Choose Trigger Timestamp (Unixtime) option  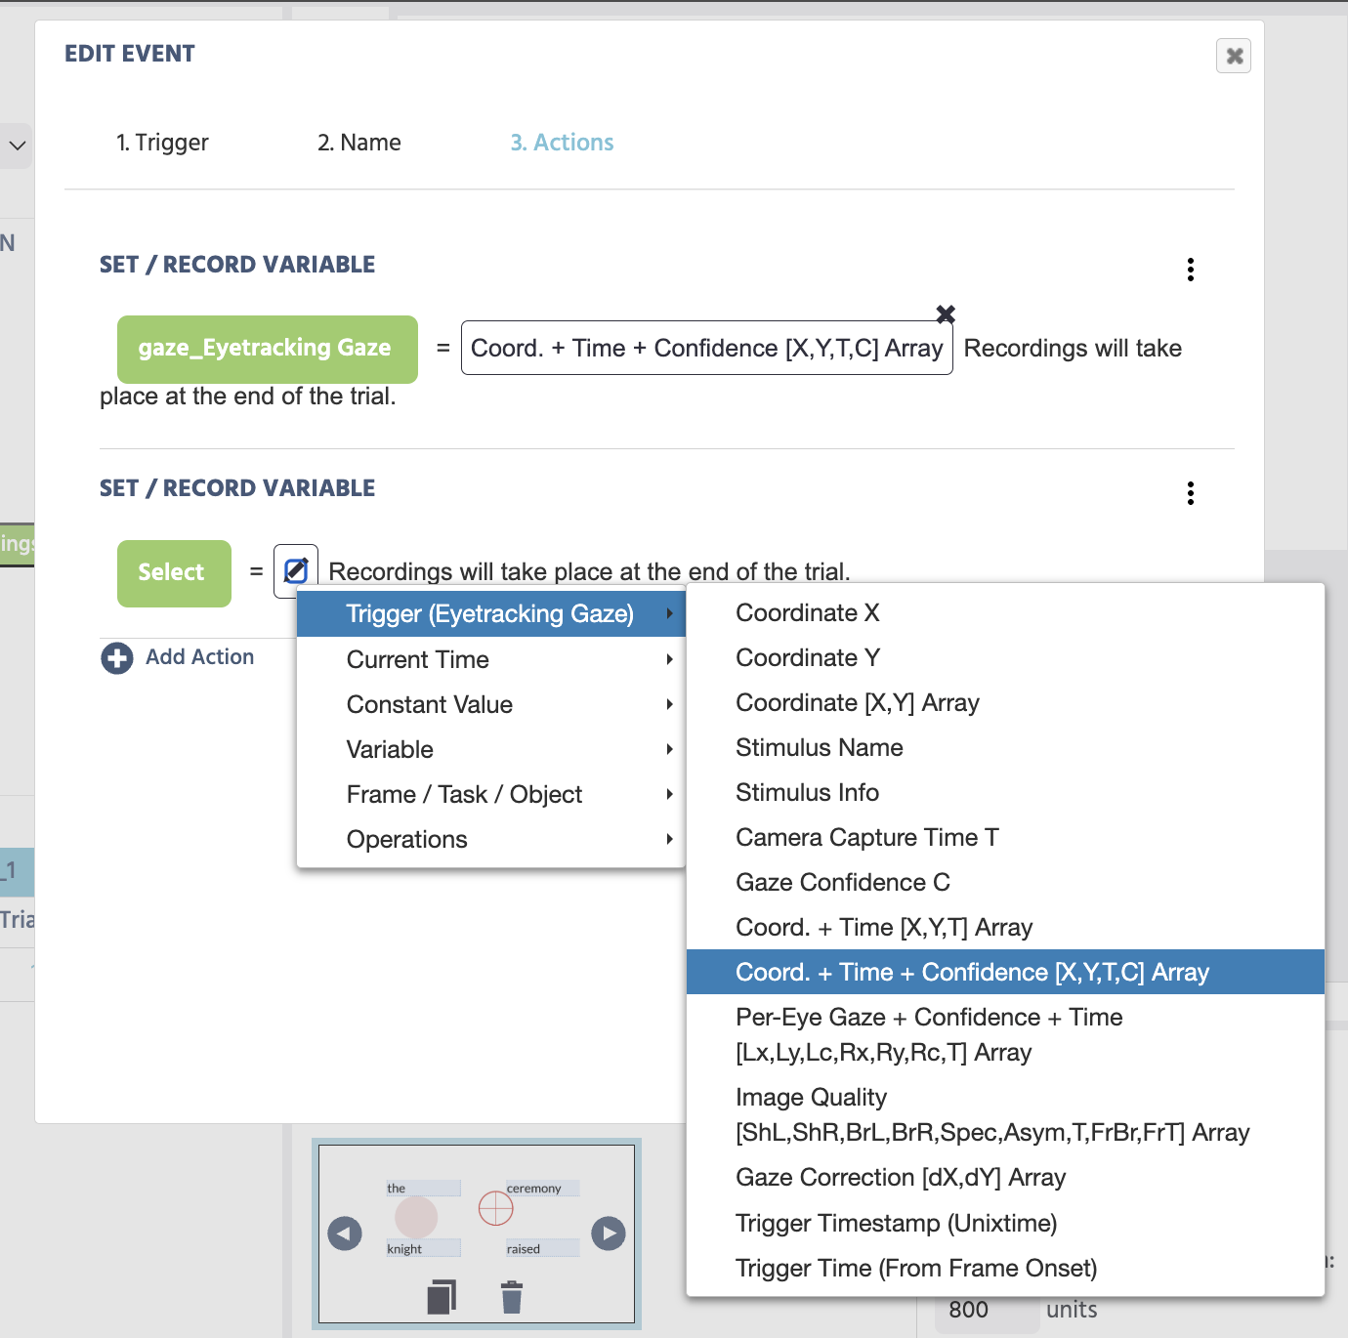coord(1005,1223)
